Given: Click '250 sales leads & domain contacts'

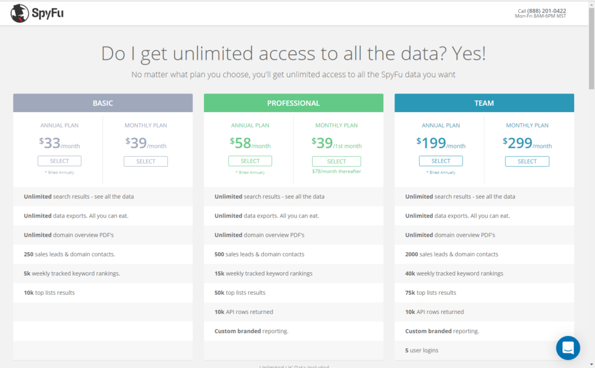Looking at the screenshot, I should coord(70,254).
